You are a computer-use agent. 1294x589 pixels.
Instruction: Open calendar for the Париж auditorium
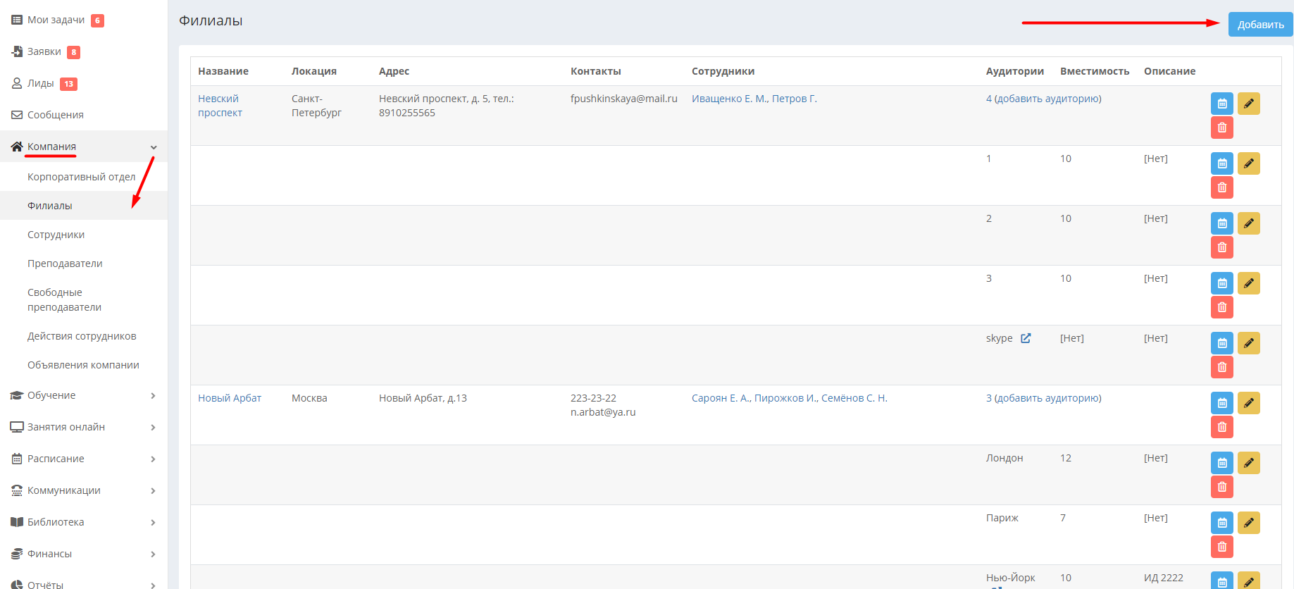pos(1222,523)
